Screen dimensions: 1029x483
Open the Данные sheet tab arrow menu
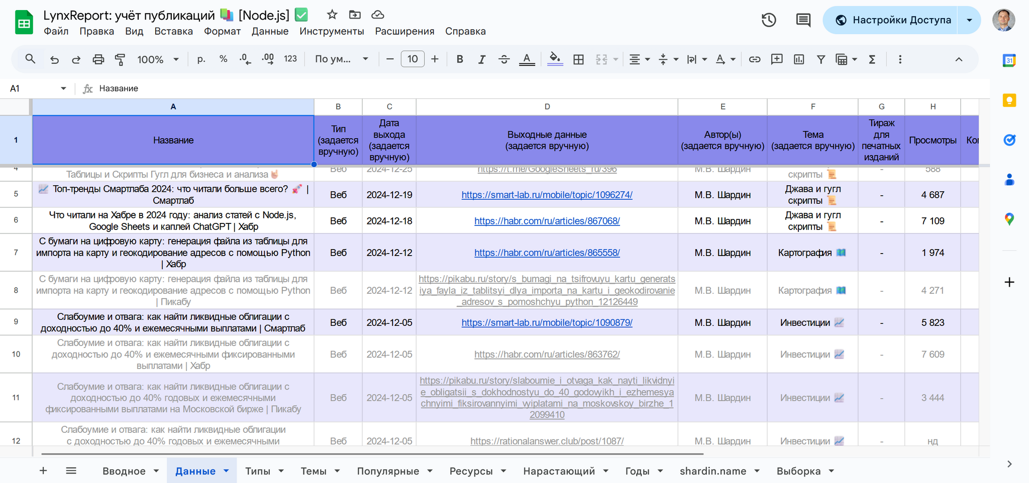point(226,471)
